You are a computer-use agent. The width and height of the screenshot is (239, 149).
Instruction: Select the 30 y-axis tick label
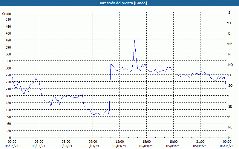[9, 131]
